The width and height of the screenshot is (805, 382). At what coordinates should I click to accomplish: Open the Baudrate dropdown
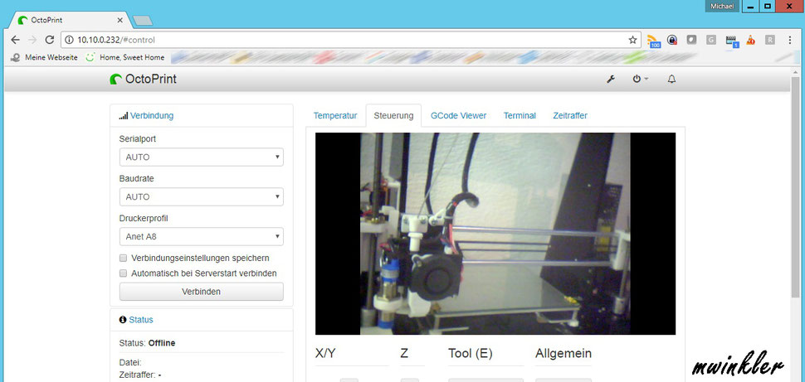click(201, 196)
